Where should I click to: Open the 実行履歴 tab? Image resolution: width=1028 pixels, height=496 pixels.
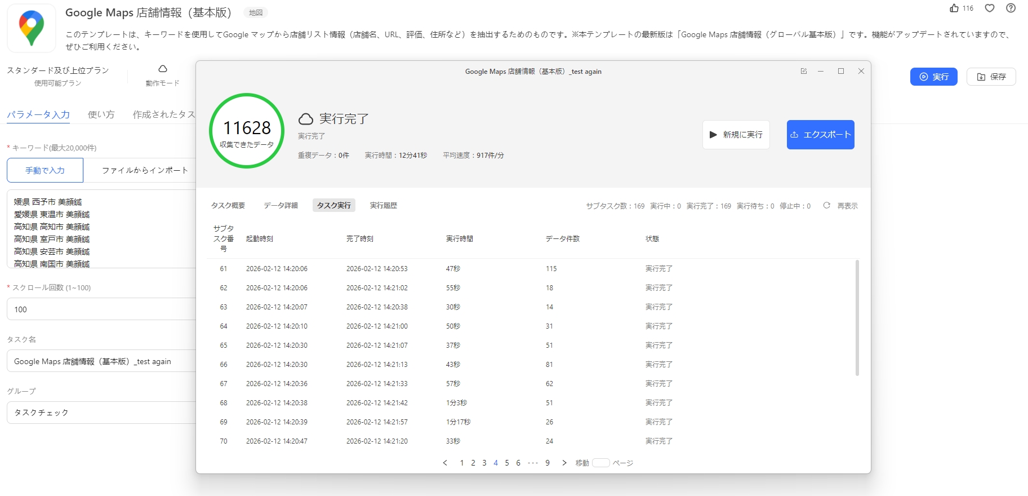click(383, 206)
